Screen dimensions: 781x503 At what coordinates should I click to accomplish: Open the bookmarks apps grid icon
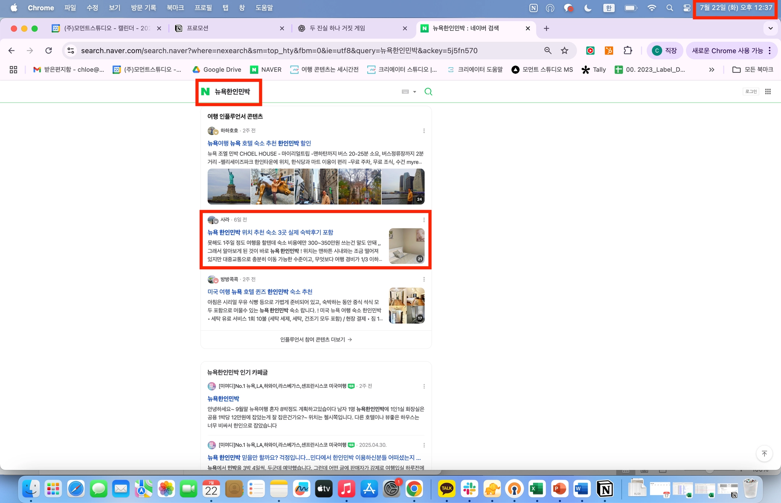13,69
